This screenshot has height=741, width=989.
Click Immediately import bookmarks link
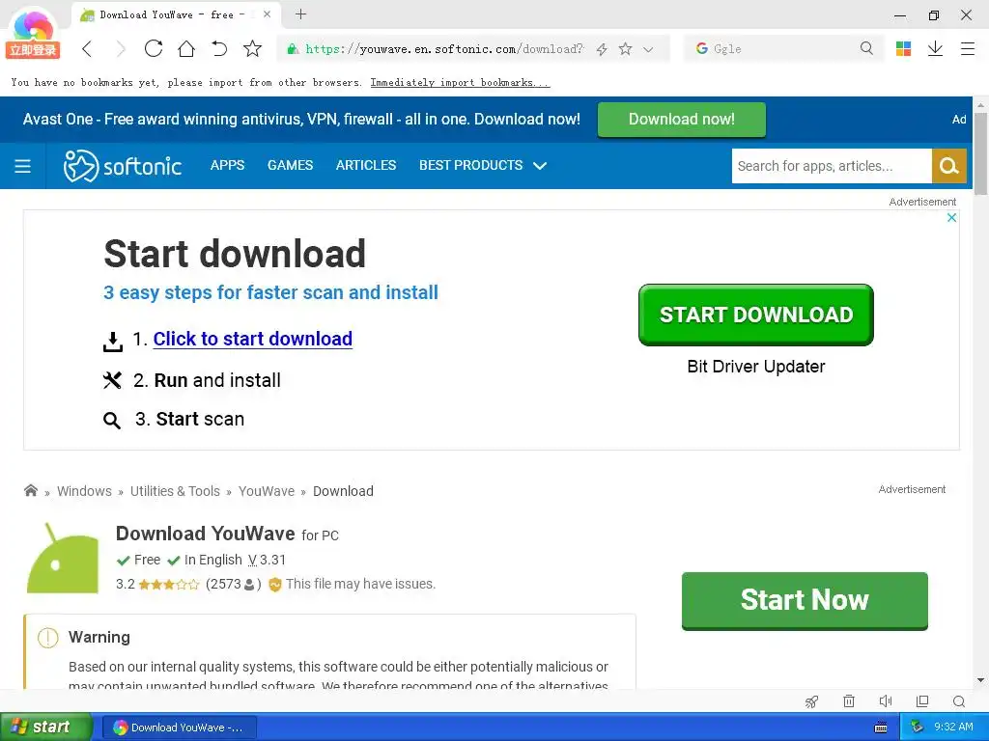pyautogui.click(x=460, y=83)
